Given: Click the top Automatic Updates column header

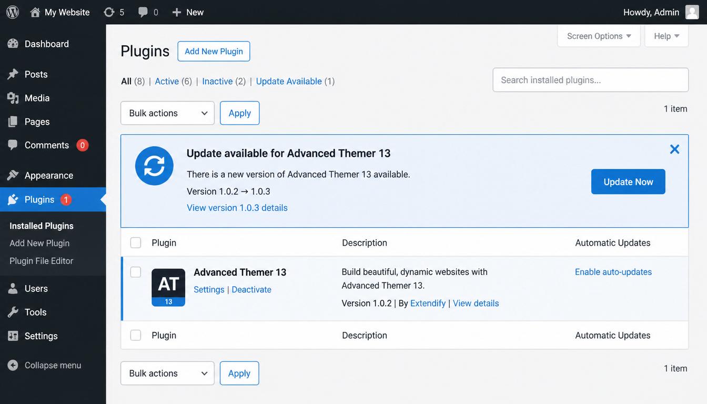Looking at the screenshot, I should click(x=613, y=243).
